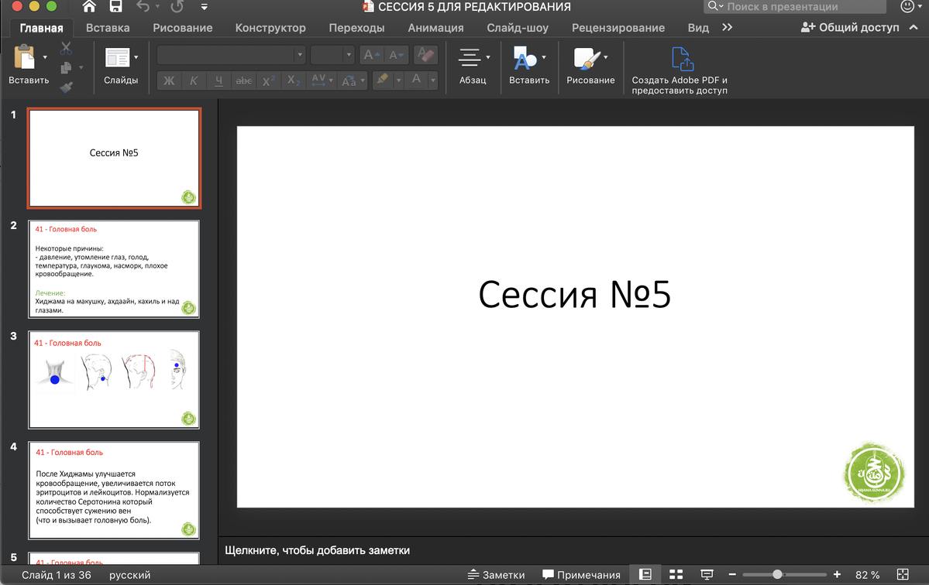Image resolution: width=929 pixels, height=585 pixels.
Task: Open the Абзац paragraph options
Action: (x=473, y=66)
